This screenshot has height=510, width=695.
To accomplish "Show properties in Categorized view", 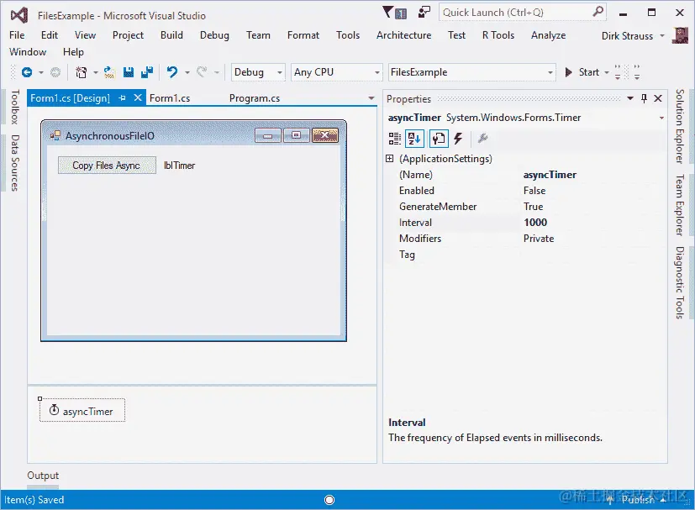I will (394, 139).
